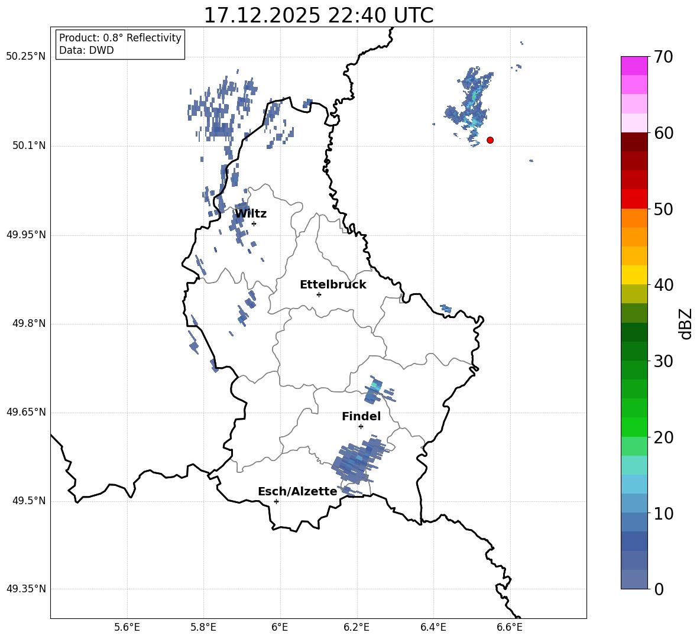Click the 0 value on the colorbar

[x=659, y=589]
